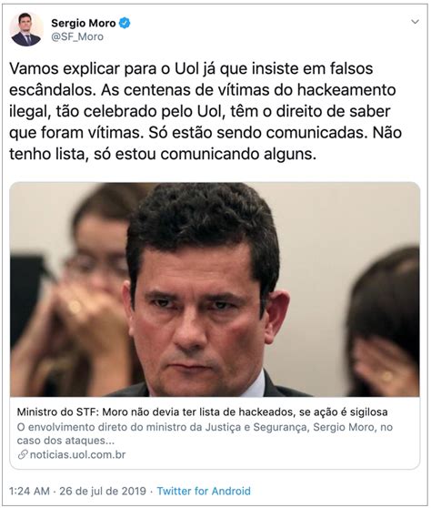
Task: Click the blue verified badge
Action: [x=125, y=23]
